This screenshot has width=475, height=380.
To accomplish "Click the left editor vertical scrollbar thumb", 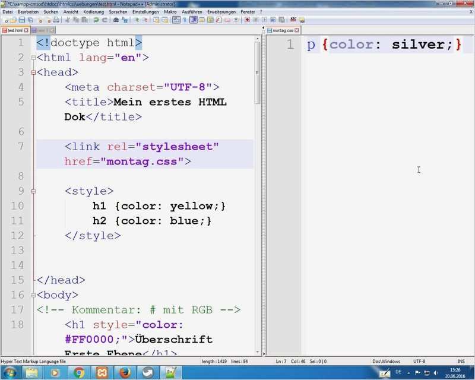I will 258,72.
